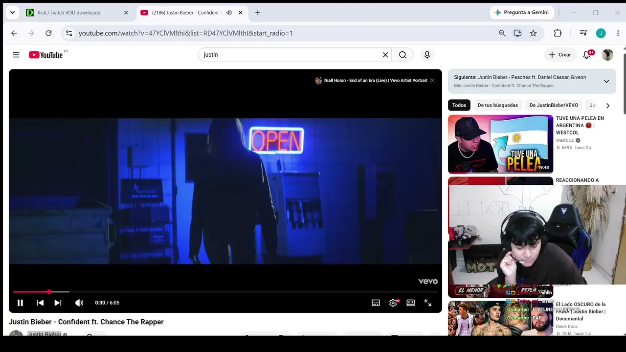Image resolution: width=626 pixels, height=352 pixels.
Task: Open the 'TUVE UNA PELEA' video thumbnail
Action: pyautogui.click(x=500, y=144)
